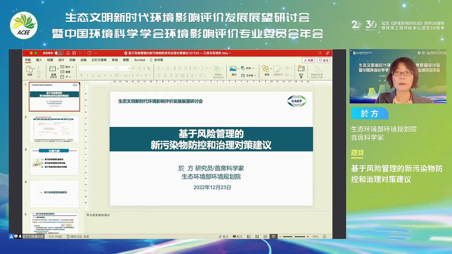
Task: Toggle Italic formatting
Action: (x=87, y=75)
